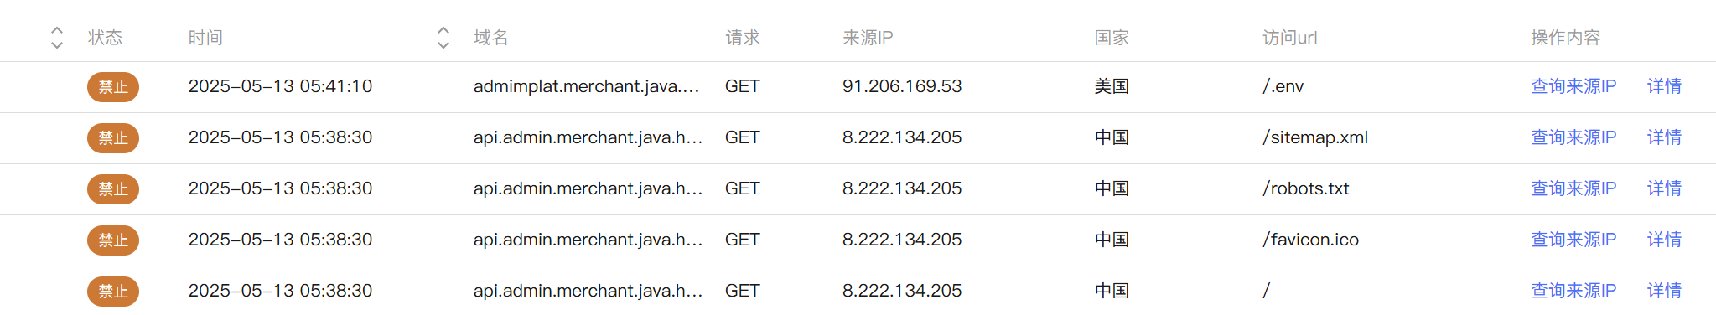The height and width of the screenshot is (315, 1716).
Task: Query source IP for /sitemap.xml row
Action: tap(1573, 137)
